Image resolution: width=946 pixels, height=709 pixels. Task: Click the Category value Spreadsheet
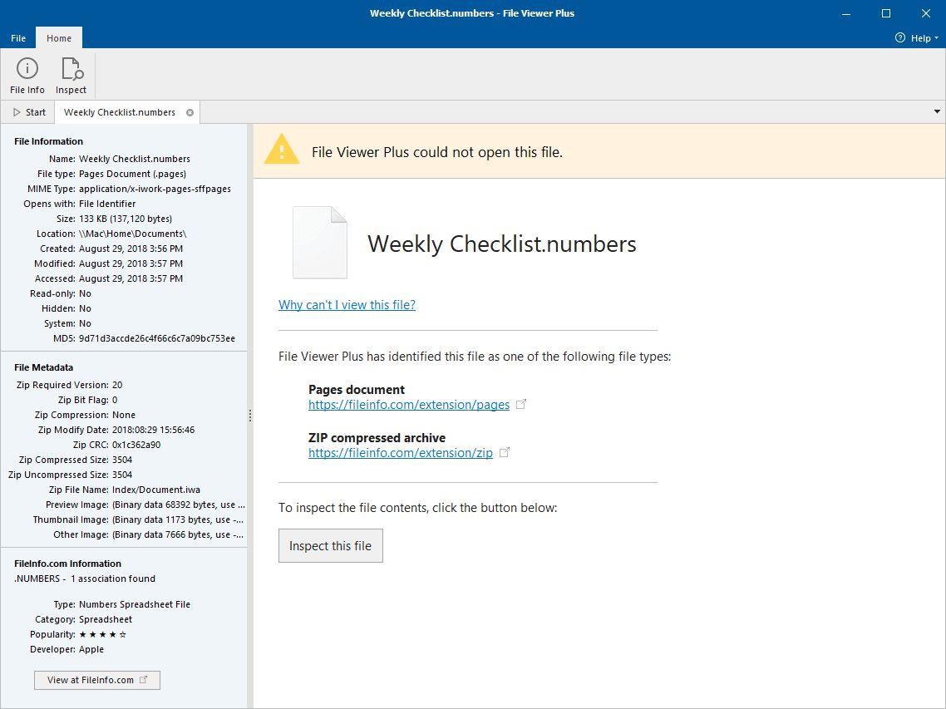click(106, 620)
